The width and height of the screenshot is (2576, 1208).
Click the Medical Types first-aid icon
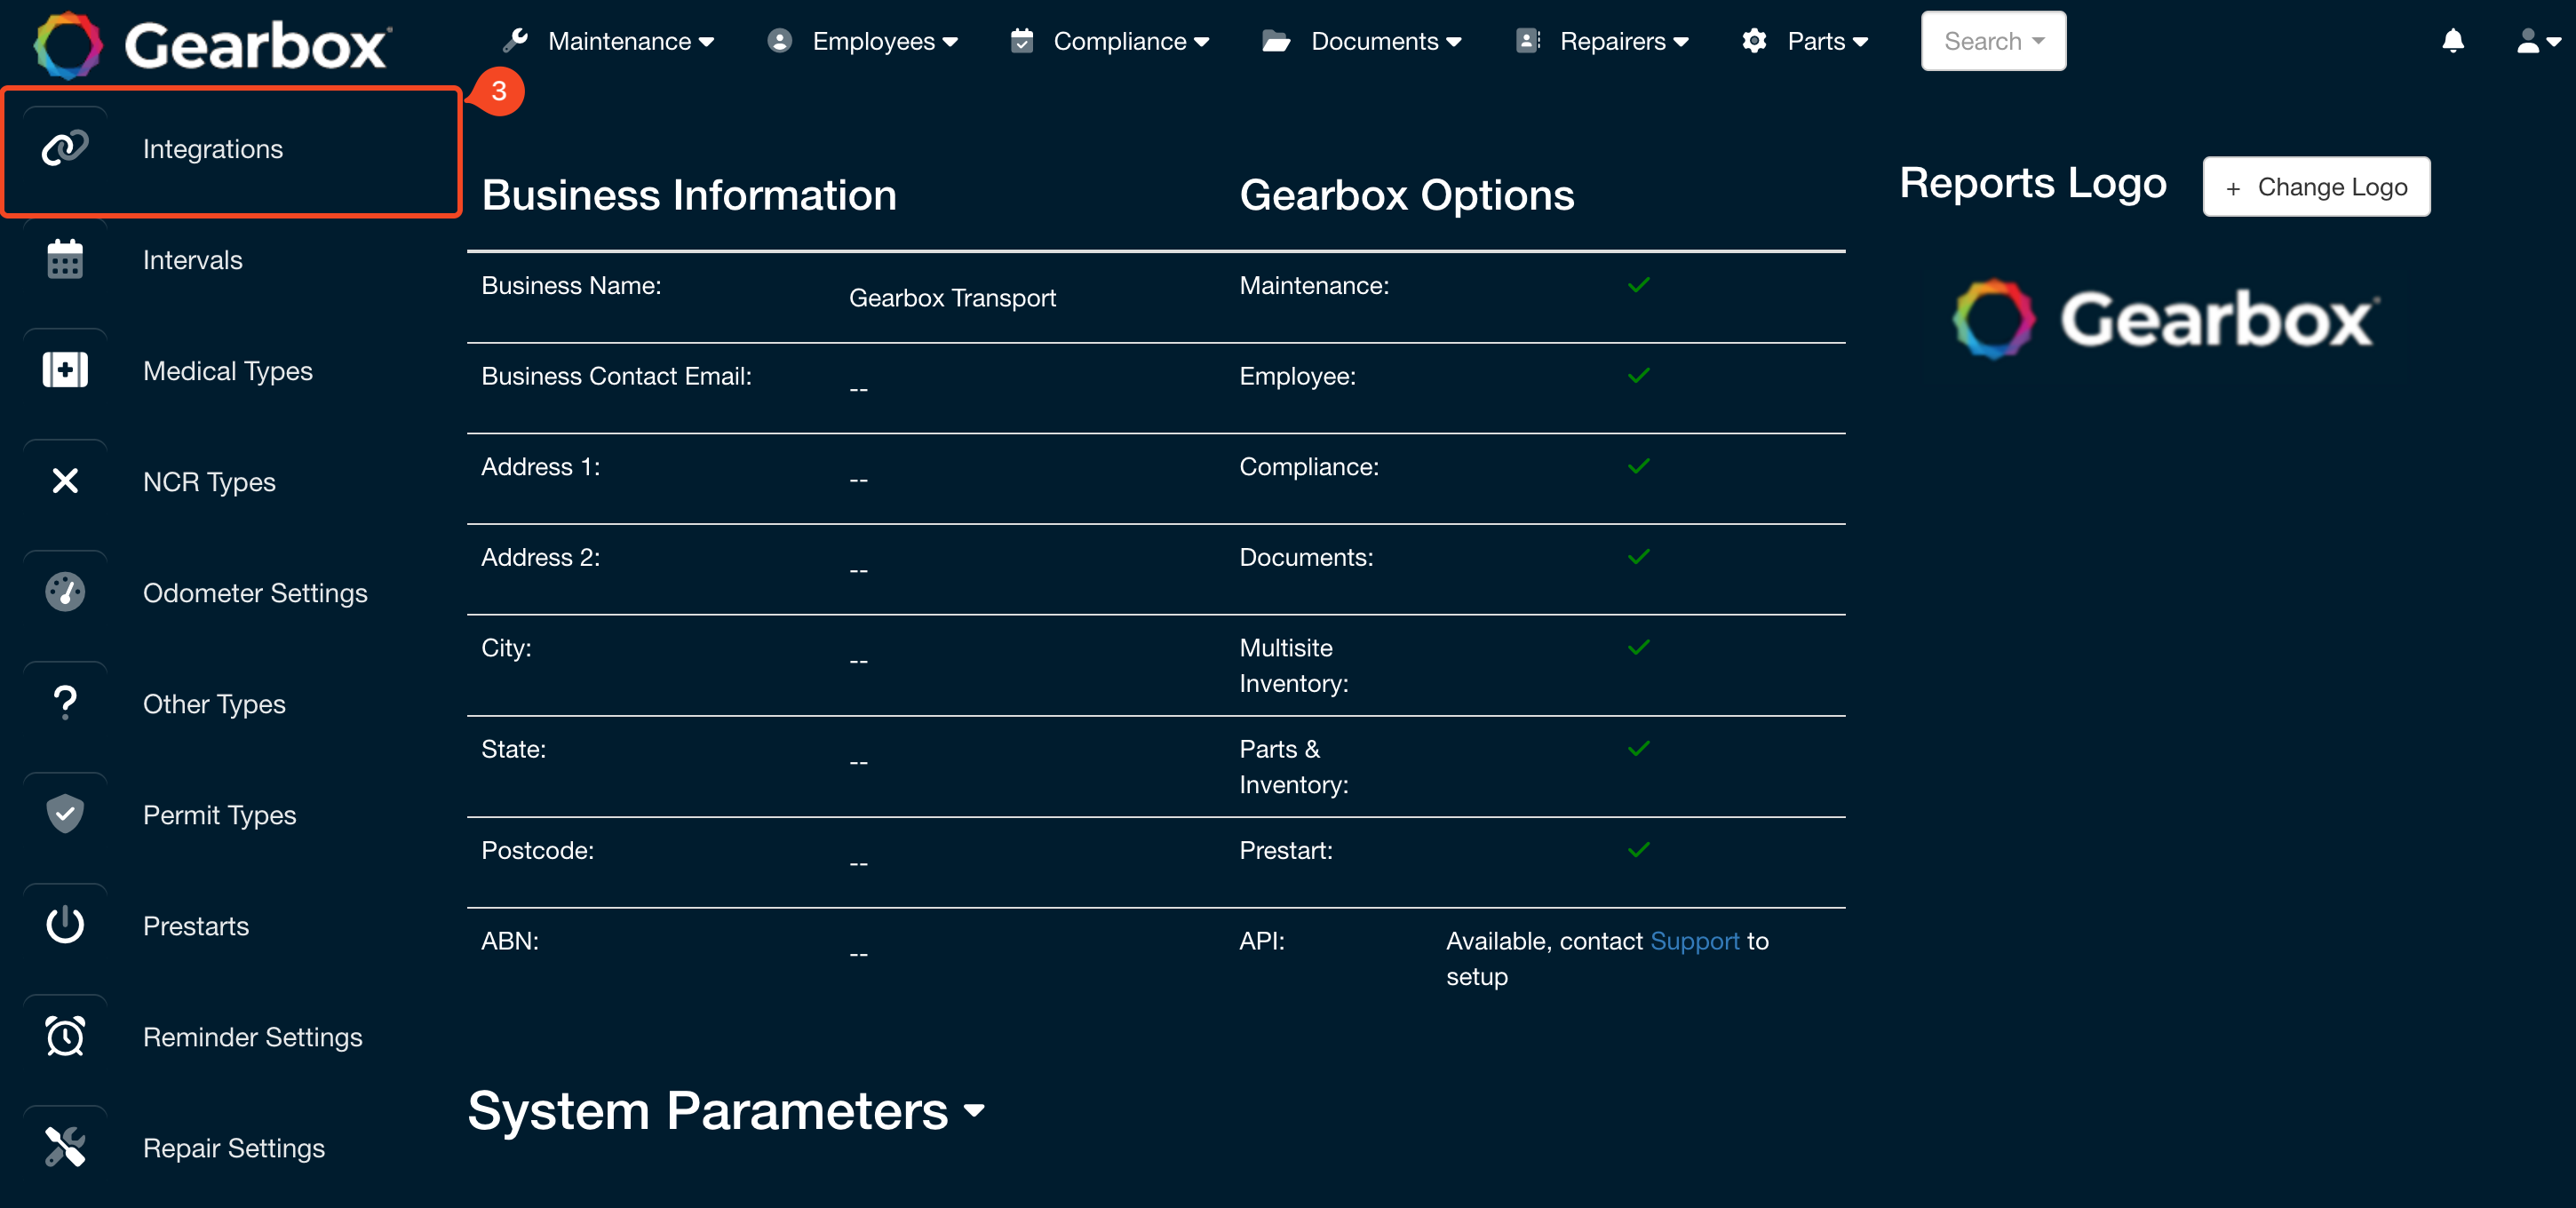point(65,370)
